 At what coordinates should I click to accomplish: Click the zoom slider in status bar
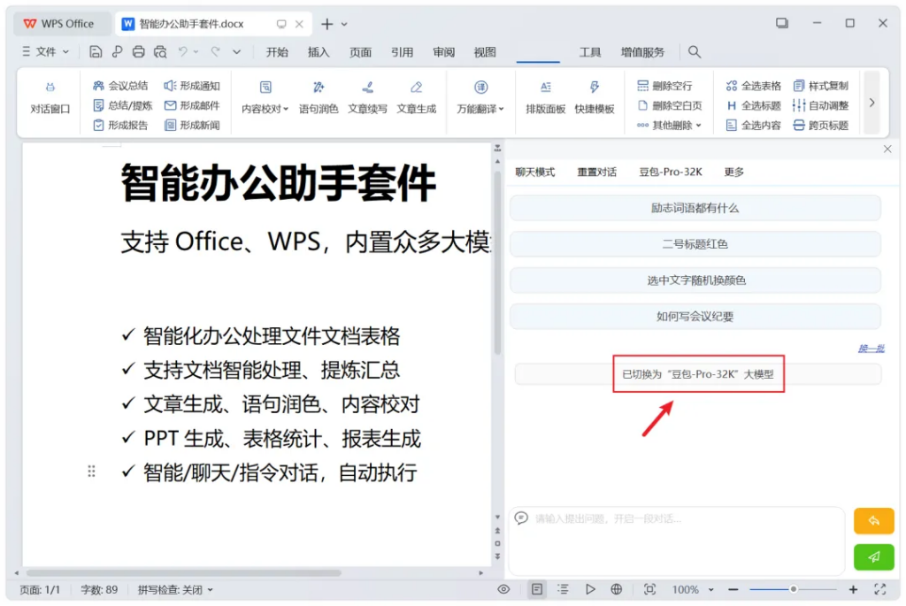[x=793, y=589]
